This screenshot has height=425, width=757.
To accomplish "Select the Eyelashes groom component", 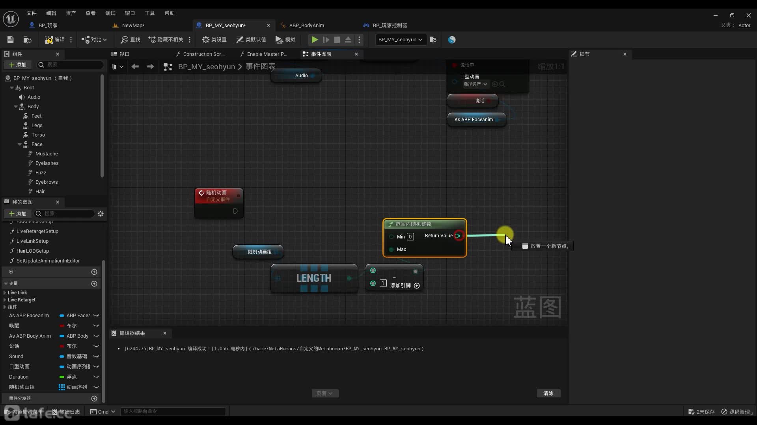I will (47, 163).
